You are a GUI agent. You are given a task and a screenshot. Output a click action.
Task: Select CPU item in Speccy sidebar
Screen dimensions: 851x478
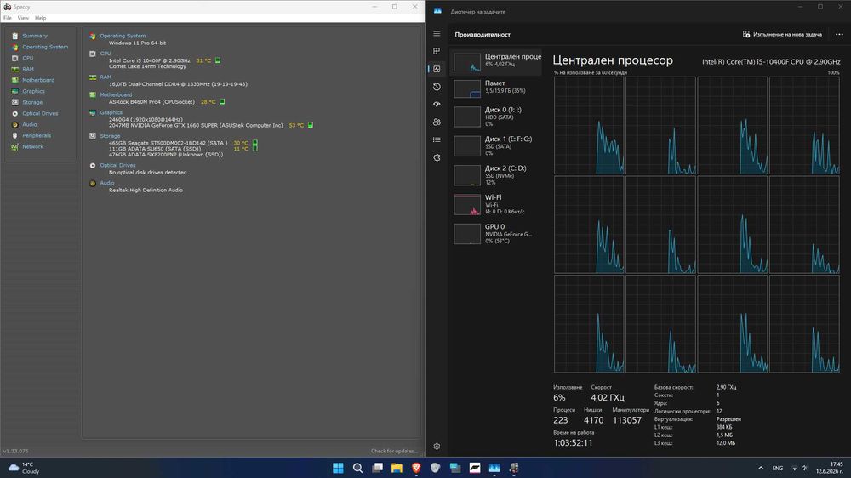(28, 58)
